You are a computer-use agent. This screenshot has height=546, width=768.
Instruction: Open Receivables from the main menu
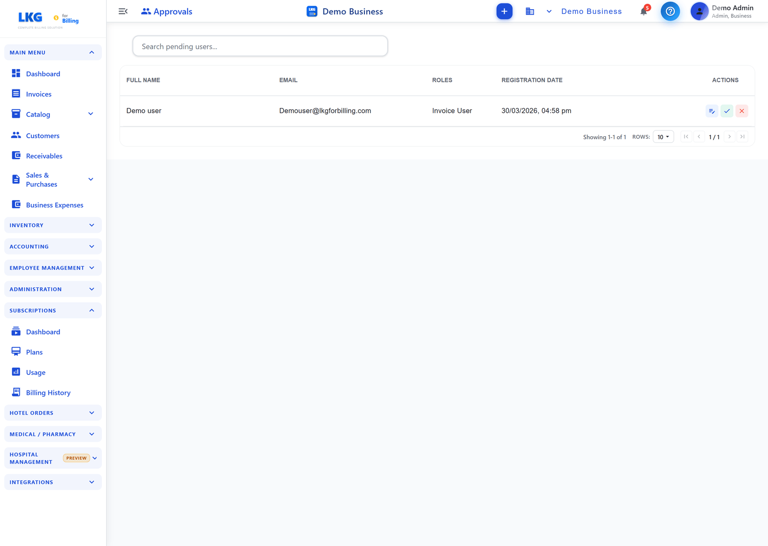tap(44, 156)
